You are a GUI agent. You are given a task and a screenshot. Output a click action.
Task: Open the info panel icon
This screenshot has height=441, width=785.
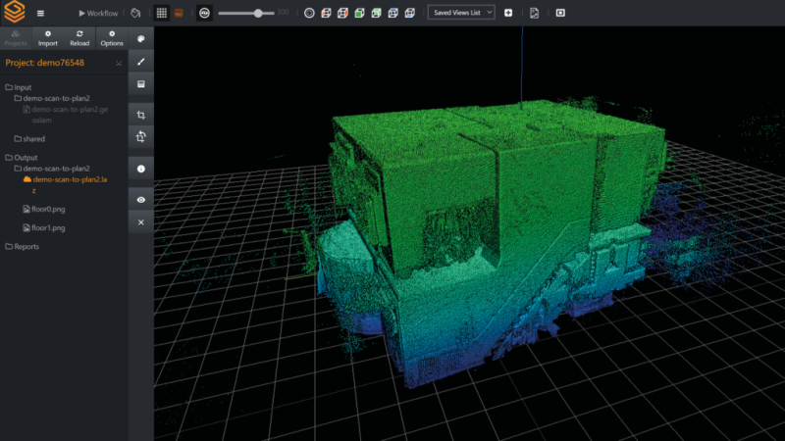click(x=141, y=170)
